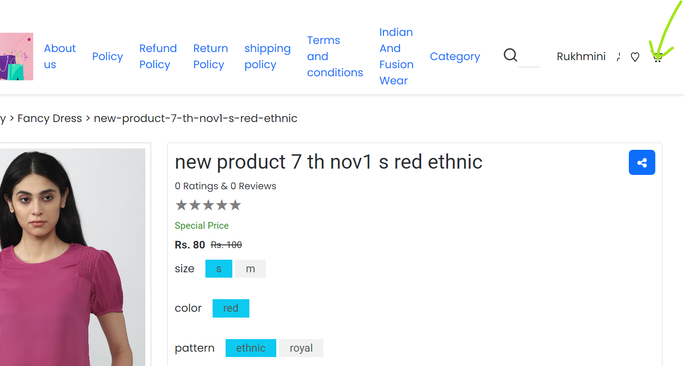Click the five-star rating row
Screen dimensions: 684x366
tap(208, 205)
